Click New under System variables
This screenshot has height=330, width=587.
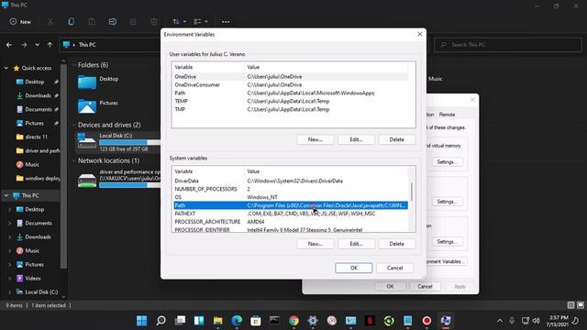click(316, 244)
